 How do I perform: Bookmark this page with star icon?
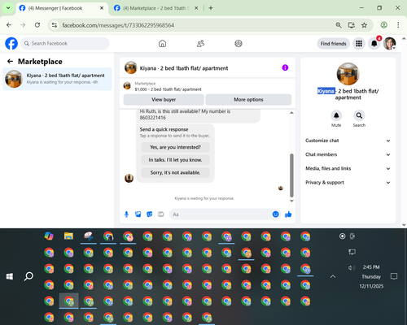(364, 25)
